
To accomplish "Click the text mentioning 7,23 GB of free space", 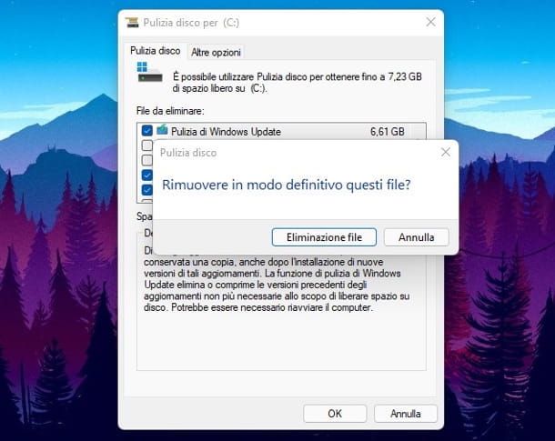I will pos(297,83).
